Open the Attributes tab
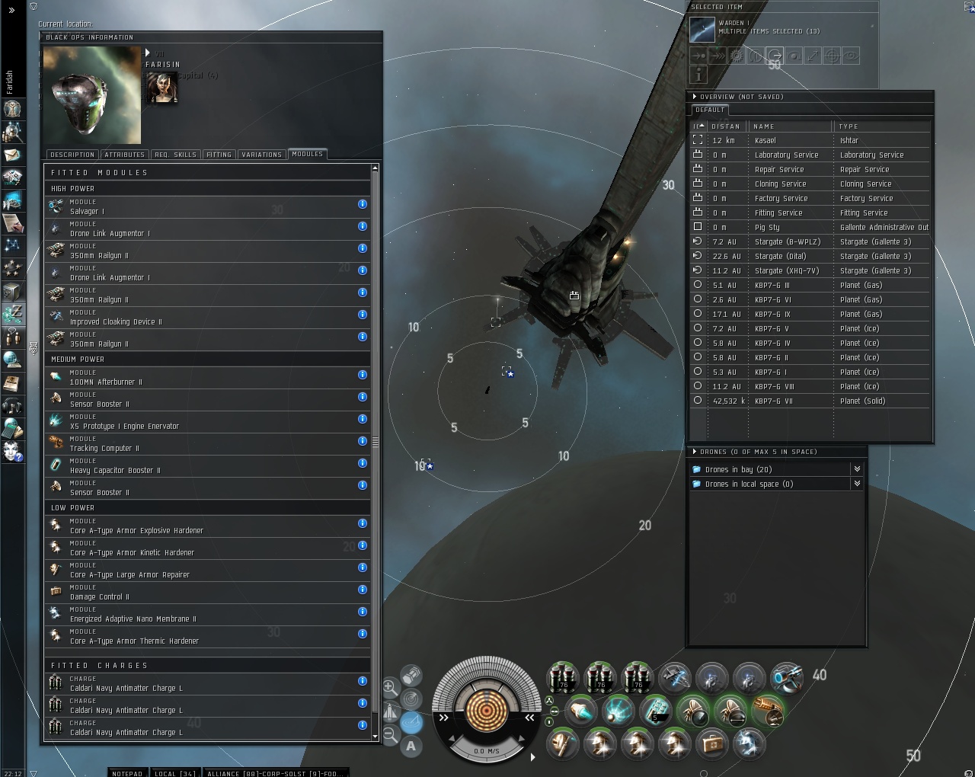 [125, 155]
